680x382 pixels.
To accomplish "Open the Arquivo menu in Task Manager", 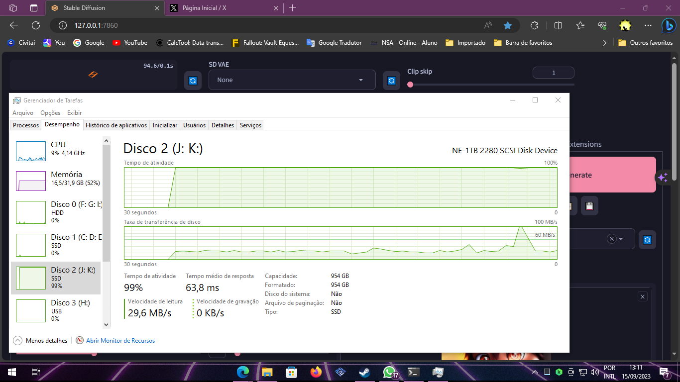I will tap(23, 113).
